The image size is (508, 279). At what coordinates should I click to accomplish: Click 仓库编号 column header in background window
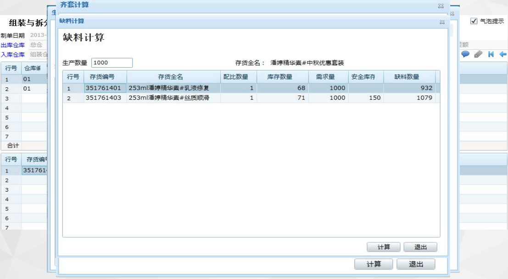coord(34,69)
